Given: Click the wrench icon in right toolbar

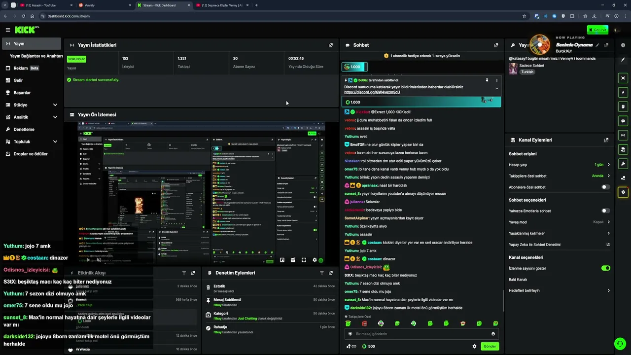Looking at the screenshot, I should (x=623, y=164).
